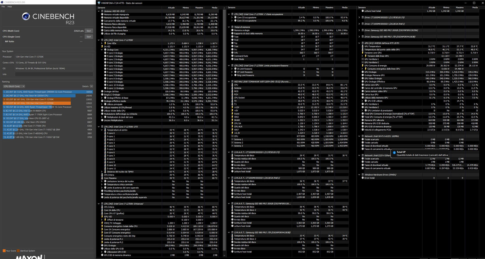The height and width of the screenshot is (259, 485).
Task: Open Cinebench File menu
Action: (x=3, y=6)
